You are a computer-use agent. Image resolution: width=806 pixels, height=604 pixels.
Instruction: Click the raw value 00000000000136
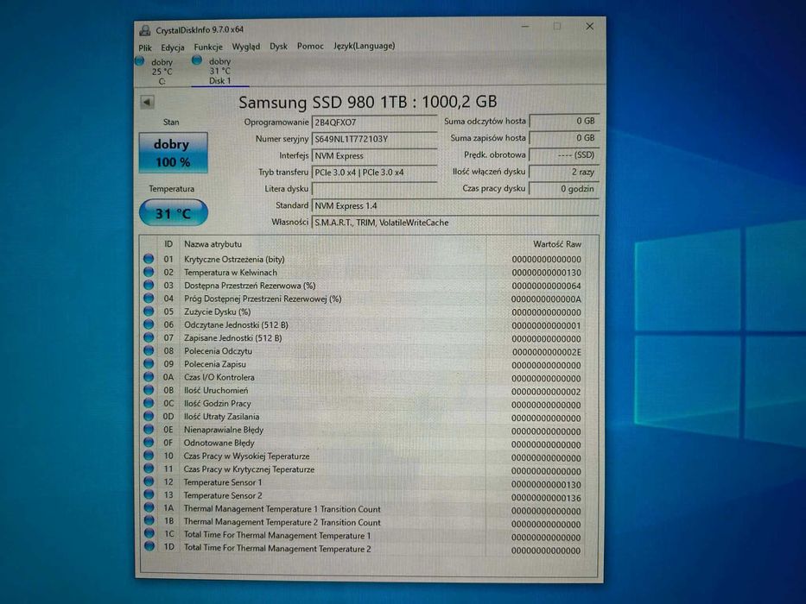tap(547, 498)
